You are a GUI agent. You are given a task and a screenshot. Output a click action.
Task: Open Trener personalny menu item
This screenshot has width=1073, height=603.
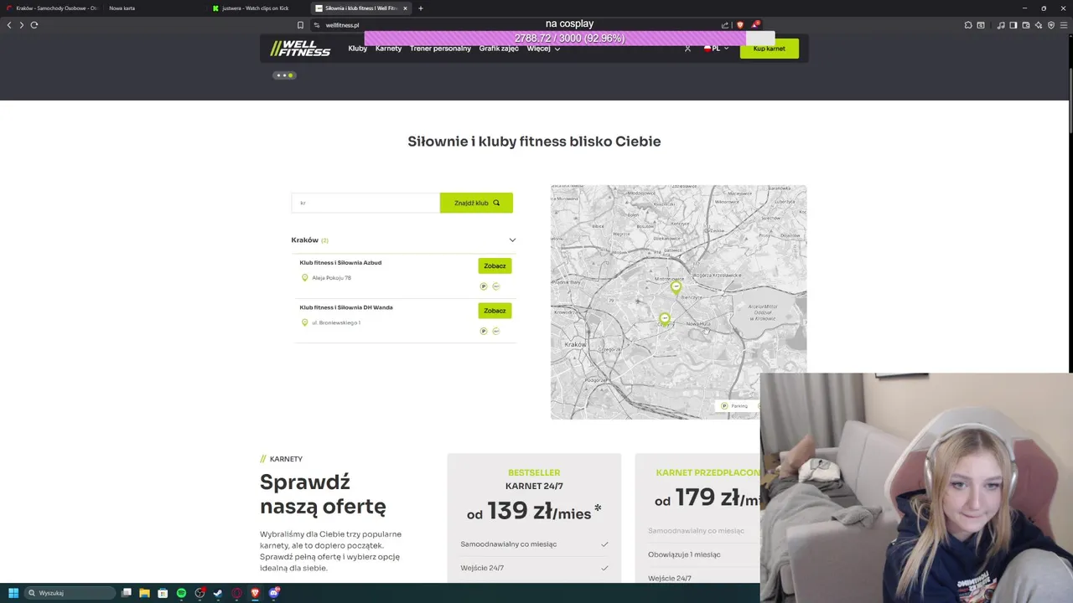[440, 49]
